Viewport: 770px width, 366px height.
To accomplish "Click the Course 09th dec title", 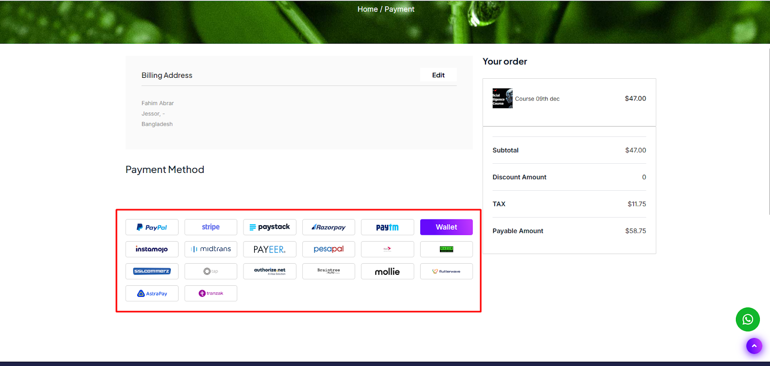I will pyautogui.click(x=537, y=99).
